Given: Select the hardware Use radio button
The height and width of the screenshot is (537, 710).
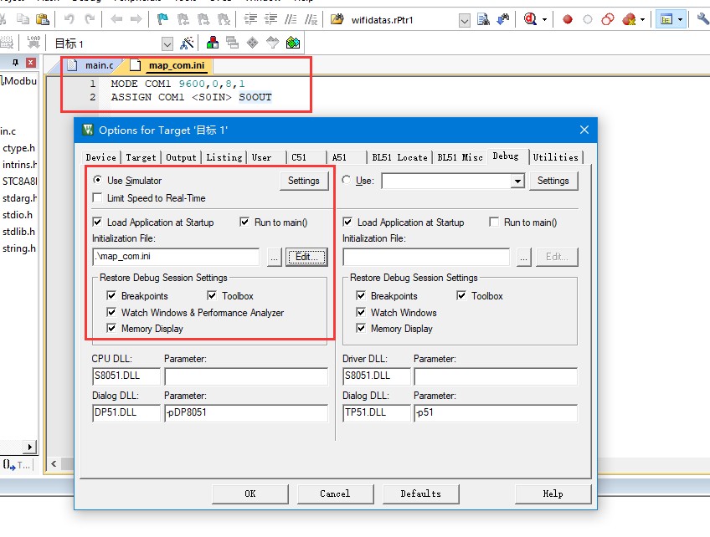Looking at the screenshot, I should click(x=347, y=180).
